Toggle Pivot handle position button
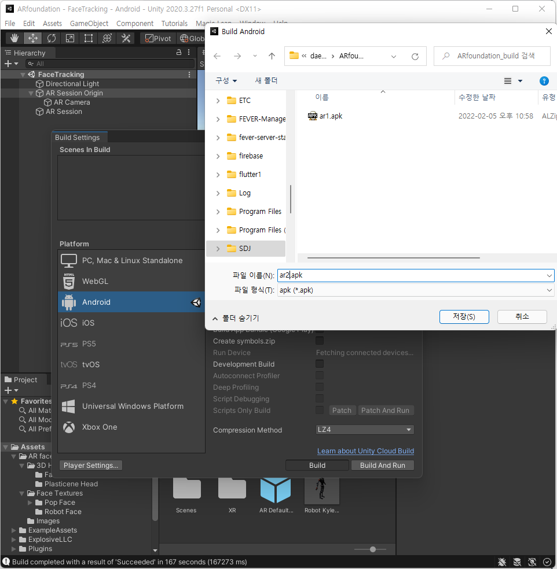 158,38
